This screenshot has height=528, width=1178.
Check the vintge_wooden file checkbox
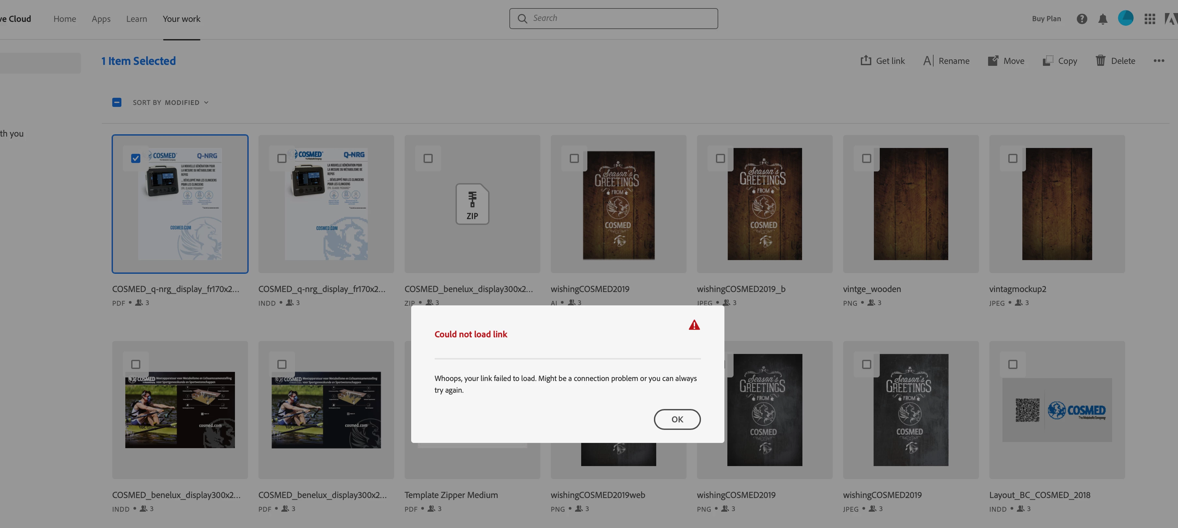[x=867, y=158]
